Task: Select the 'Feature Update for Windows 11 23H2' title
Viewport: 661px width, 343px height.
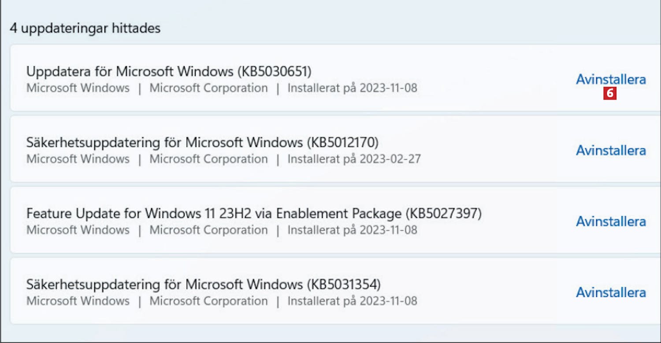Action: (x=254, y=214)
